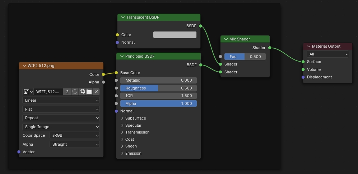Open the image datablock browser icon

28,92
